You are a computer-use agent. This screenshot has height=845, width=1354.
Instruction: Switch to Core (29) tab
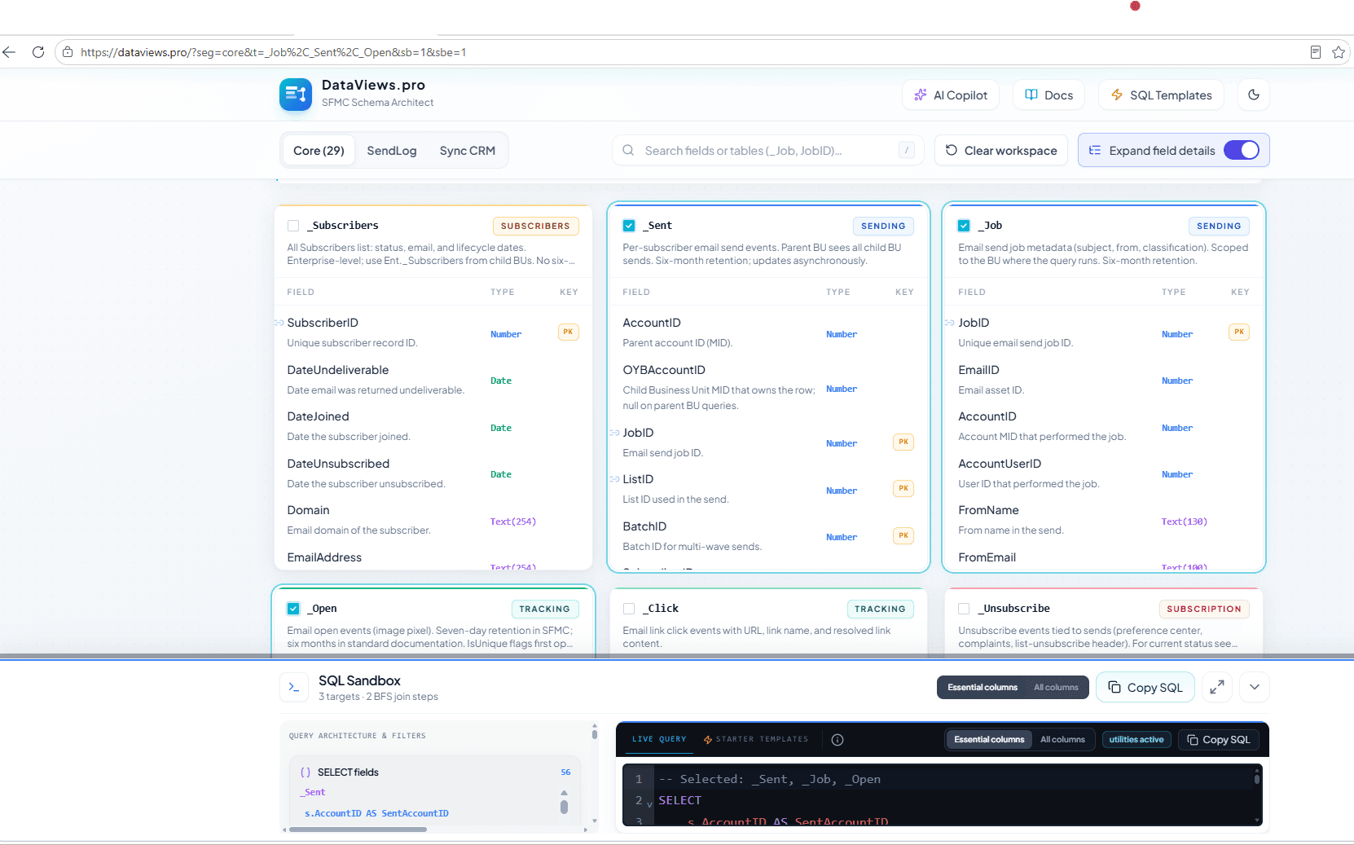(x=319, y=151)
